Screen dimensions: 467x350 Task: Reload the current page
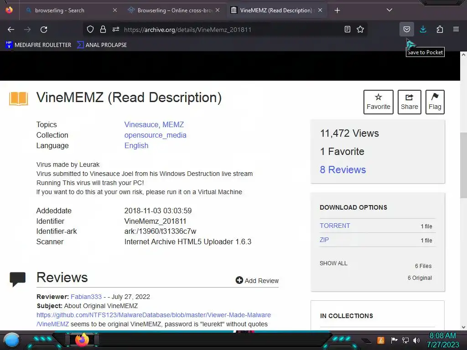pyautogui.click(x=44, y=30)
